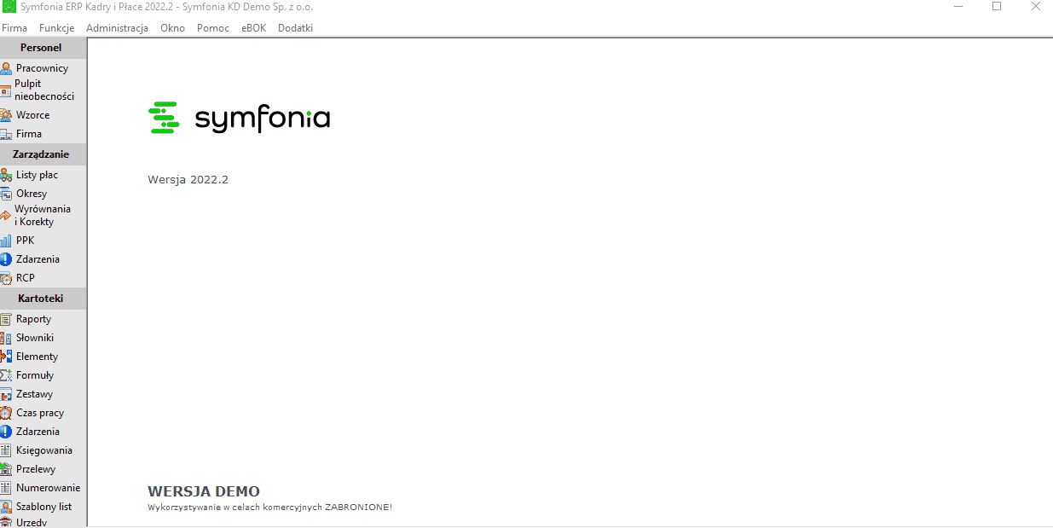Click the Księgowania icon

coord(6,450)
